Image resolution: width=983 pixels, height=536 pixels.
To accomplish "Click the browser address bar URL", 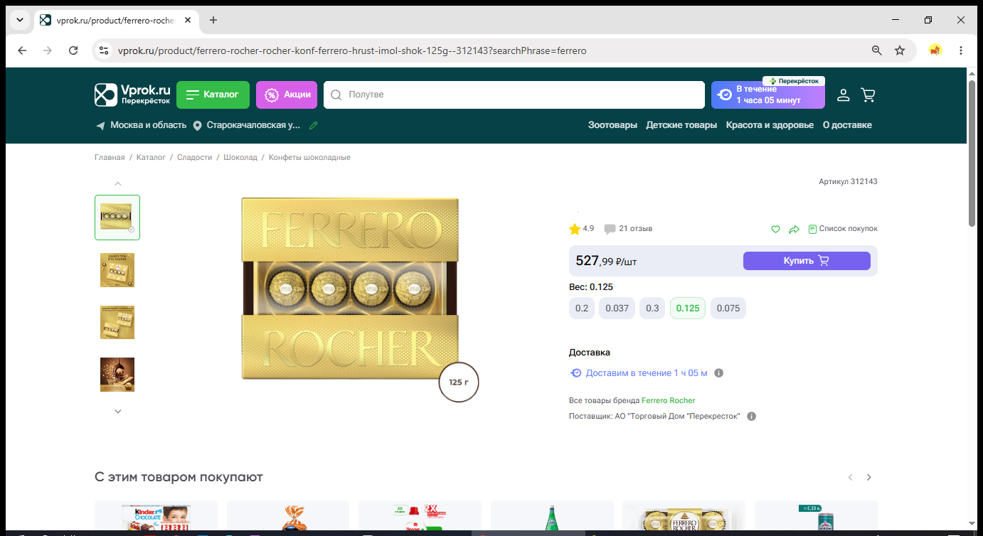I will [x=352, y=50].
